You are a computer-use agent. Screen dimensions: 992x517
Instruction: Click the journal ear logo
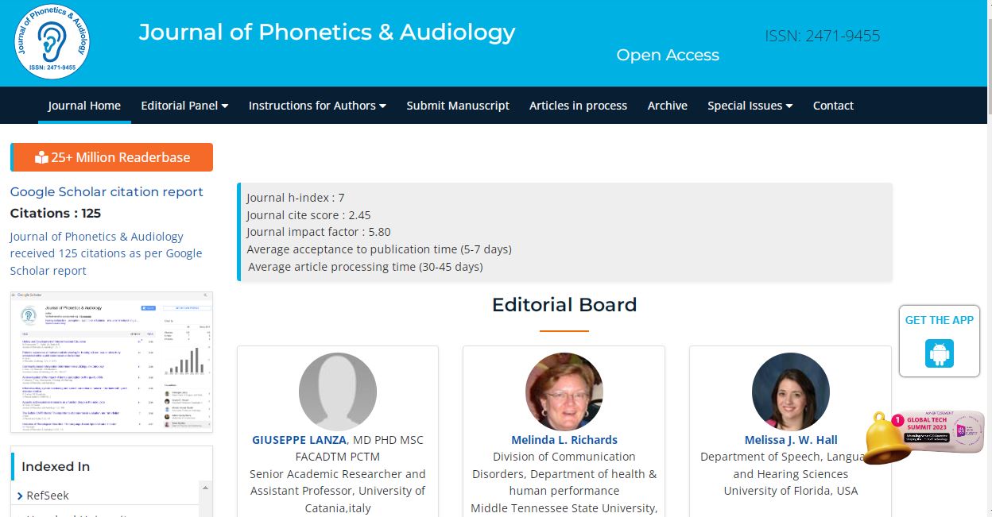(52, 41)
